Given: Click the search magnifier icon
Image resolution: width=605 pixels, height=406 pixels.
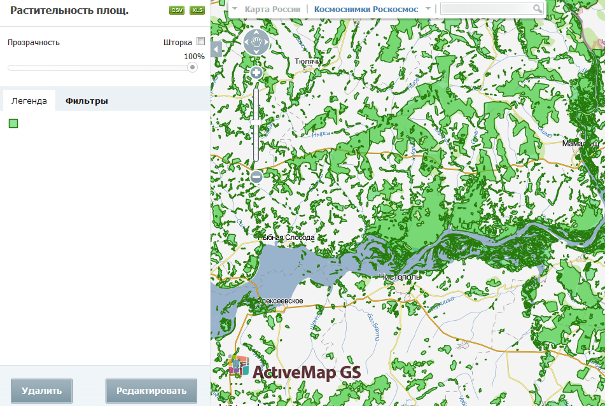Looking at the screenshot, I should click(x=538, y=9).
